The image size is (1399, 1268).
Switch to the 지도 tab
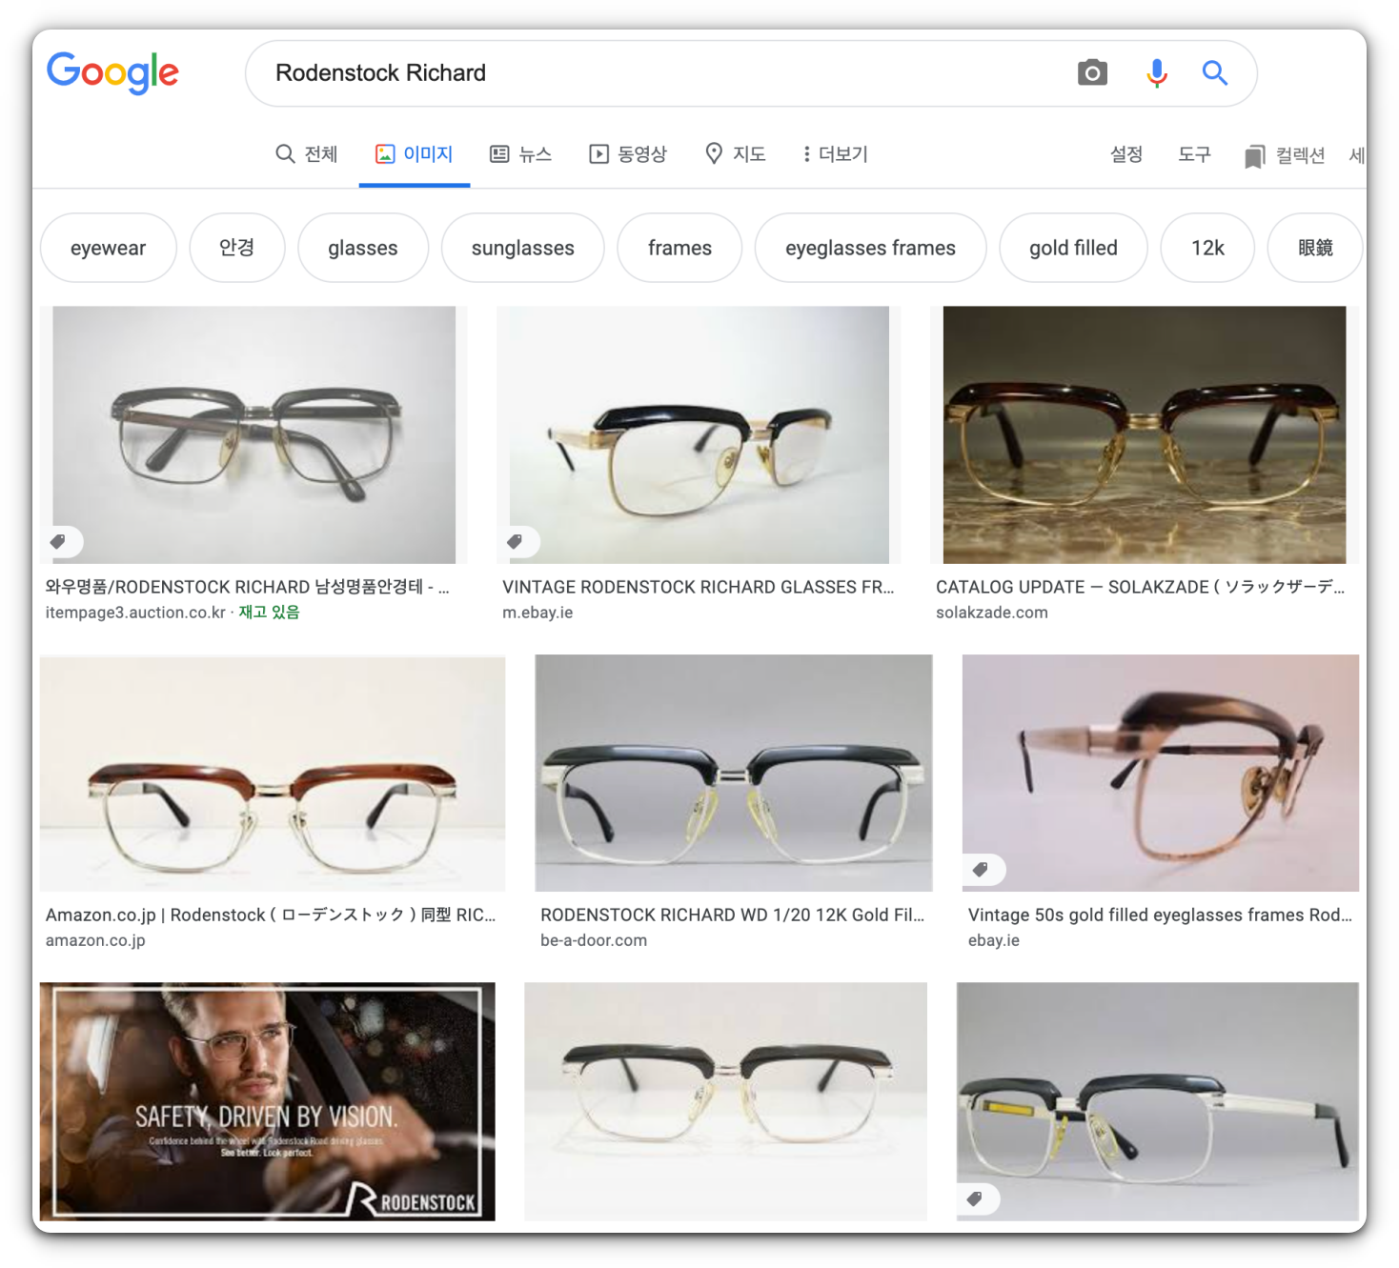click(735, 154)
